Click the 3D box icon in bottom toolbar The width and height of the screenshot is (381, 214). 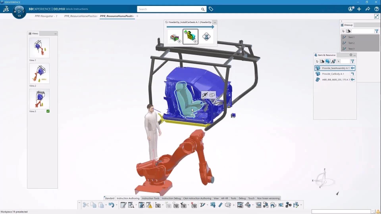228,205
